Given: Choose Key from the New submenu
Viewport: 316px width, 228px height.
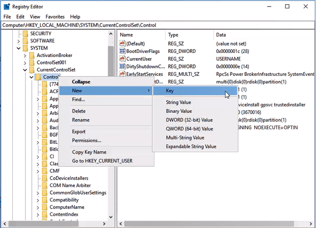Looking at the screenshot, I should (x=170, y=90).
